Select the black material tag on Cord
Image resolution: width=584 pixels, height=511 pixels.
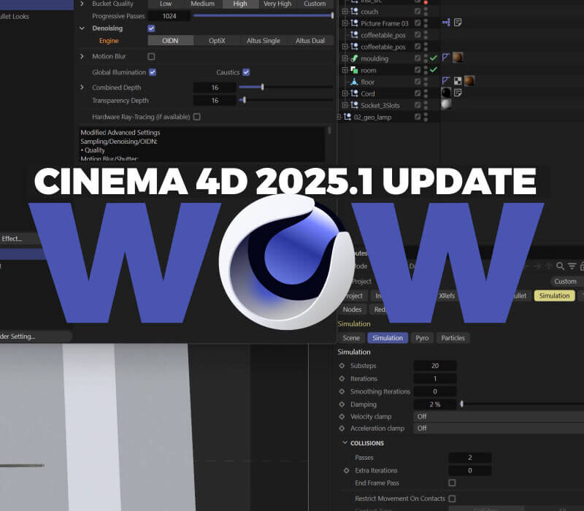[x=446, y=93]
